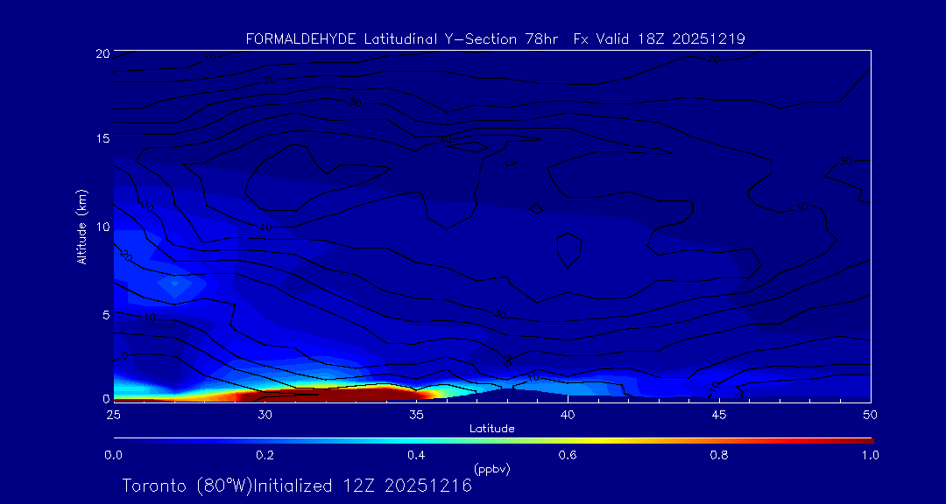Click the colorbar value label 0.8
The image size is (946, 504).
click(719, 455)
